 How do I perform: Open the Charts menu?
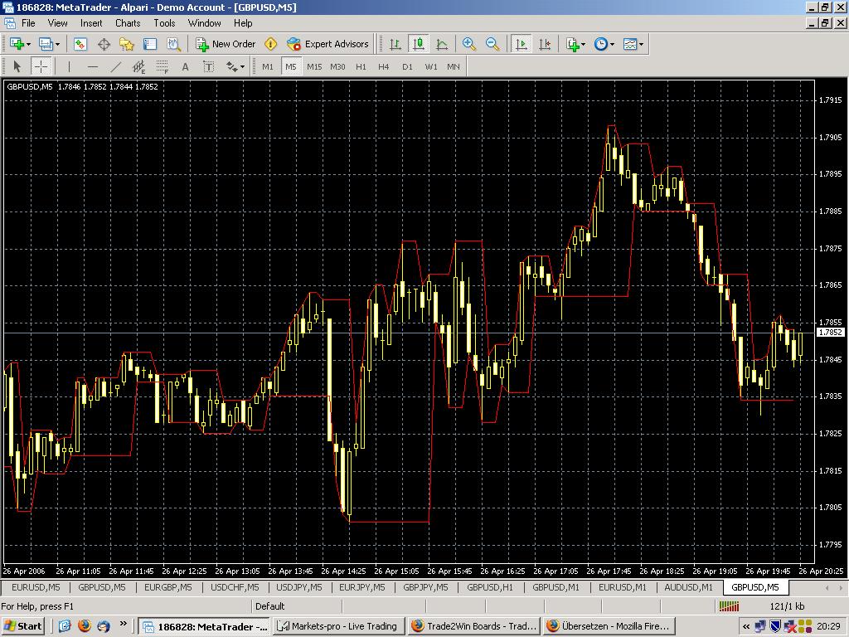pos(128,22)
